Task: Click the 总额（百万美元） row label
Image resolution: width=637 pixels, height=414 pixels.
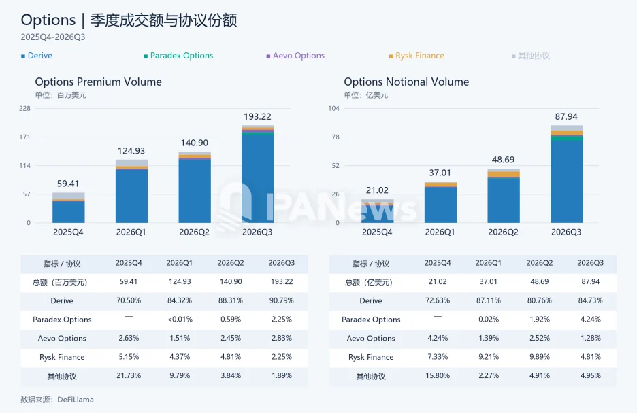Action: pos(60,282)
